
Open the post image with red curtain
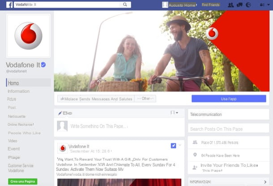pyautogui.click(x=119, y=182)
